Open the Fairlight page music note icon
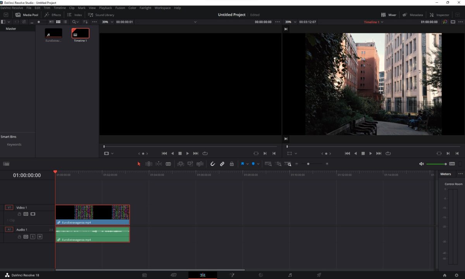Image resolution: width=465 pixels, height=279 pixels. [290, 275]
